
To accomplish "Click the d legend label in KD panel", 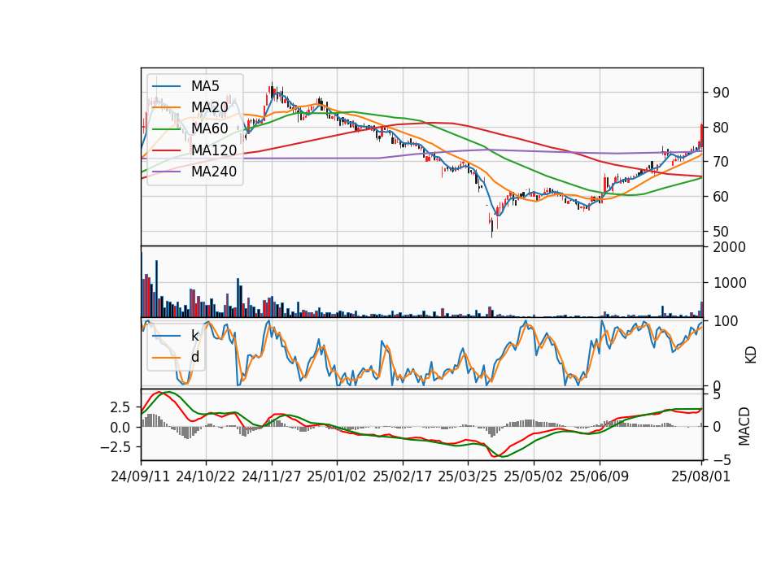I will 194,357.
